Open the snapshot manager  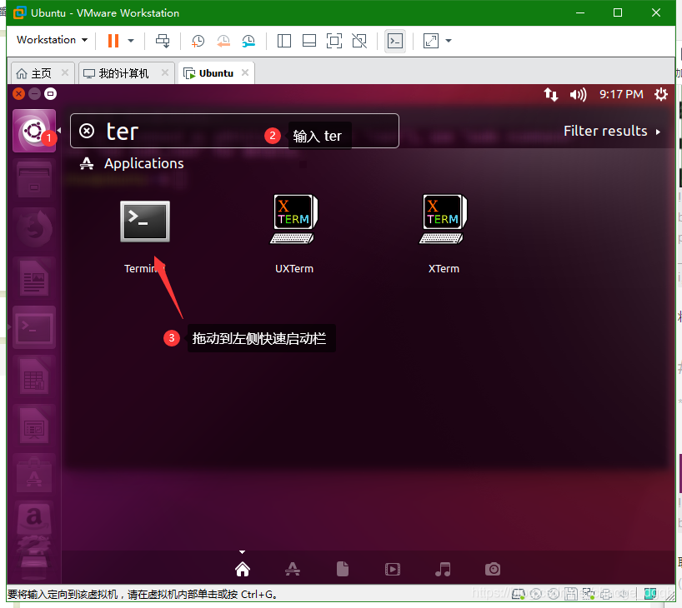point(248,41)
